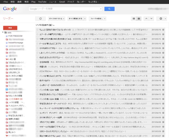
Task: Open the settings gear menu
Action: click(161, 19)
